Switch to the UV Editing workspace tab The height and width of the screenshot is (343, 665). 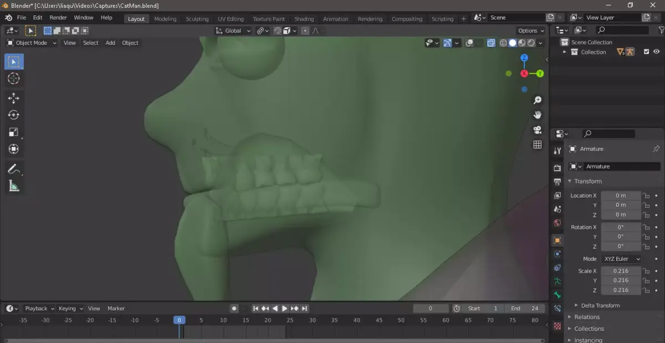[231, 19]
